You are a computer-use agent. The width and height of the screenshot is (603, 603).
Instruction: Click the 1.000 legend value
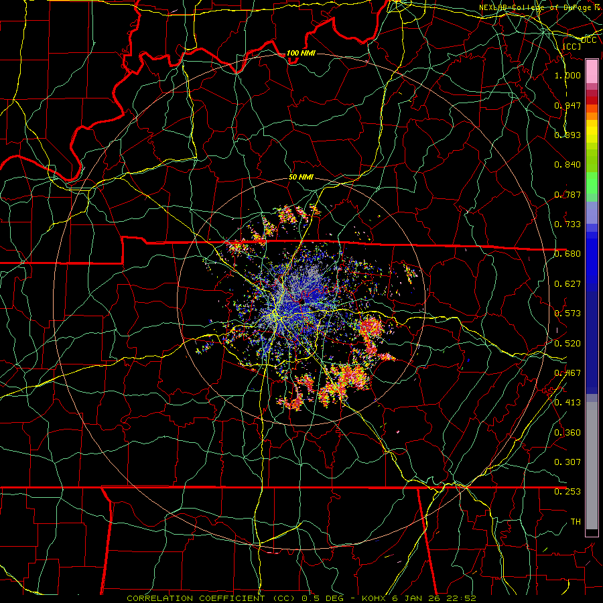point(567,75)
